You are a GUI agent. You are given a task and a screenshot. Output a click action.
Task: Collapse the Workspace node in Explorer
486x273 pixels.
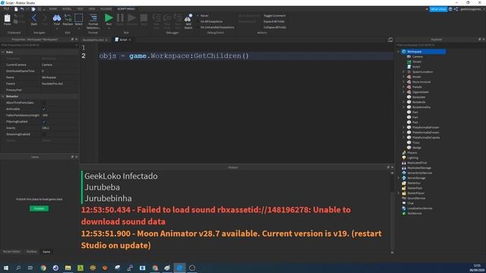pyautogui.click(x=399, y=52)
